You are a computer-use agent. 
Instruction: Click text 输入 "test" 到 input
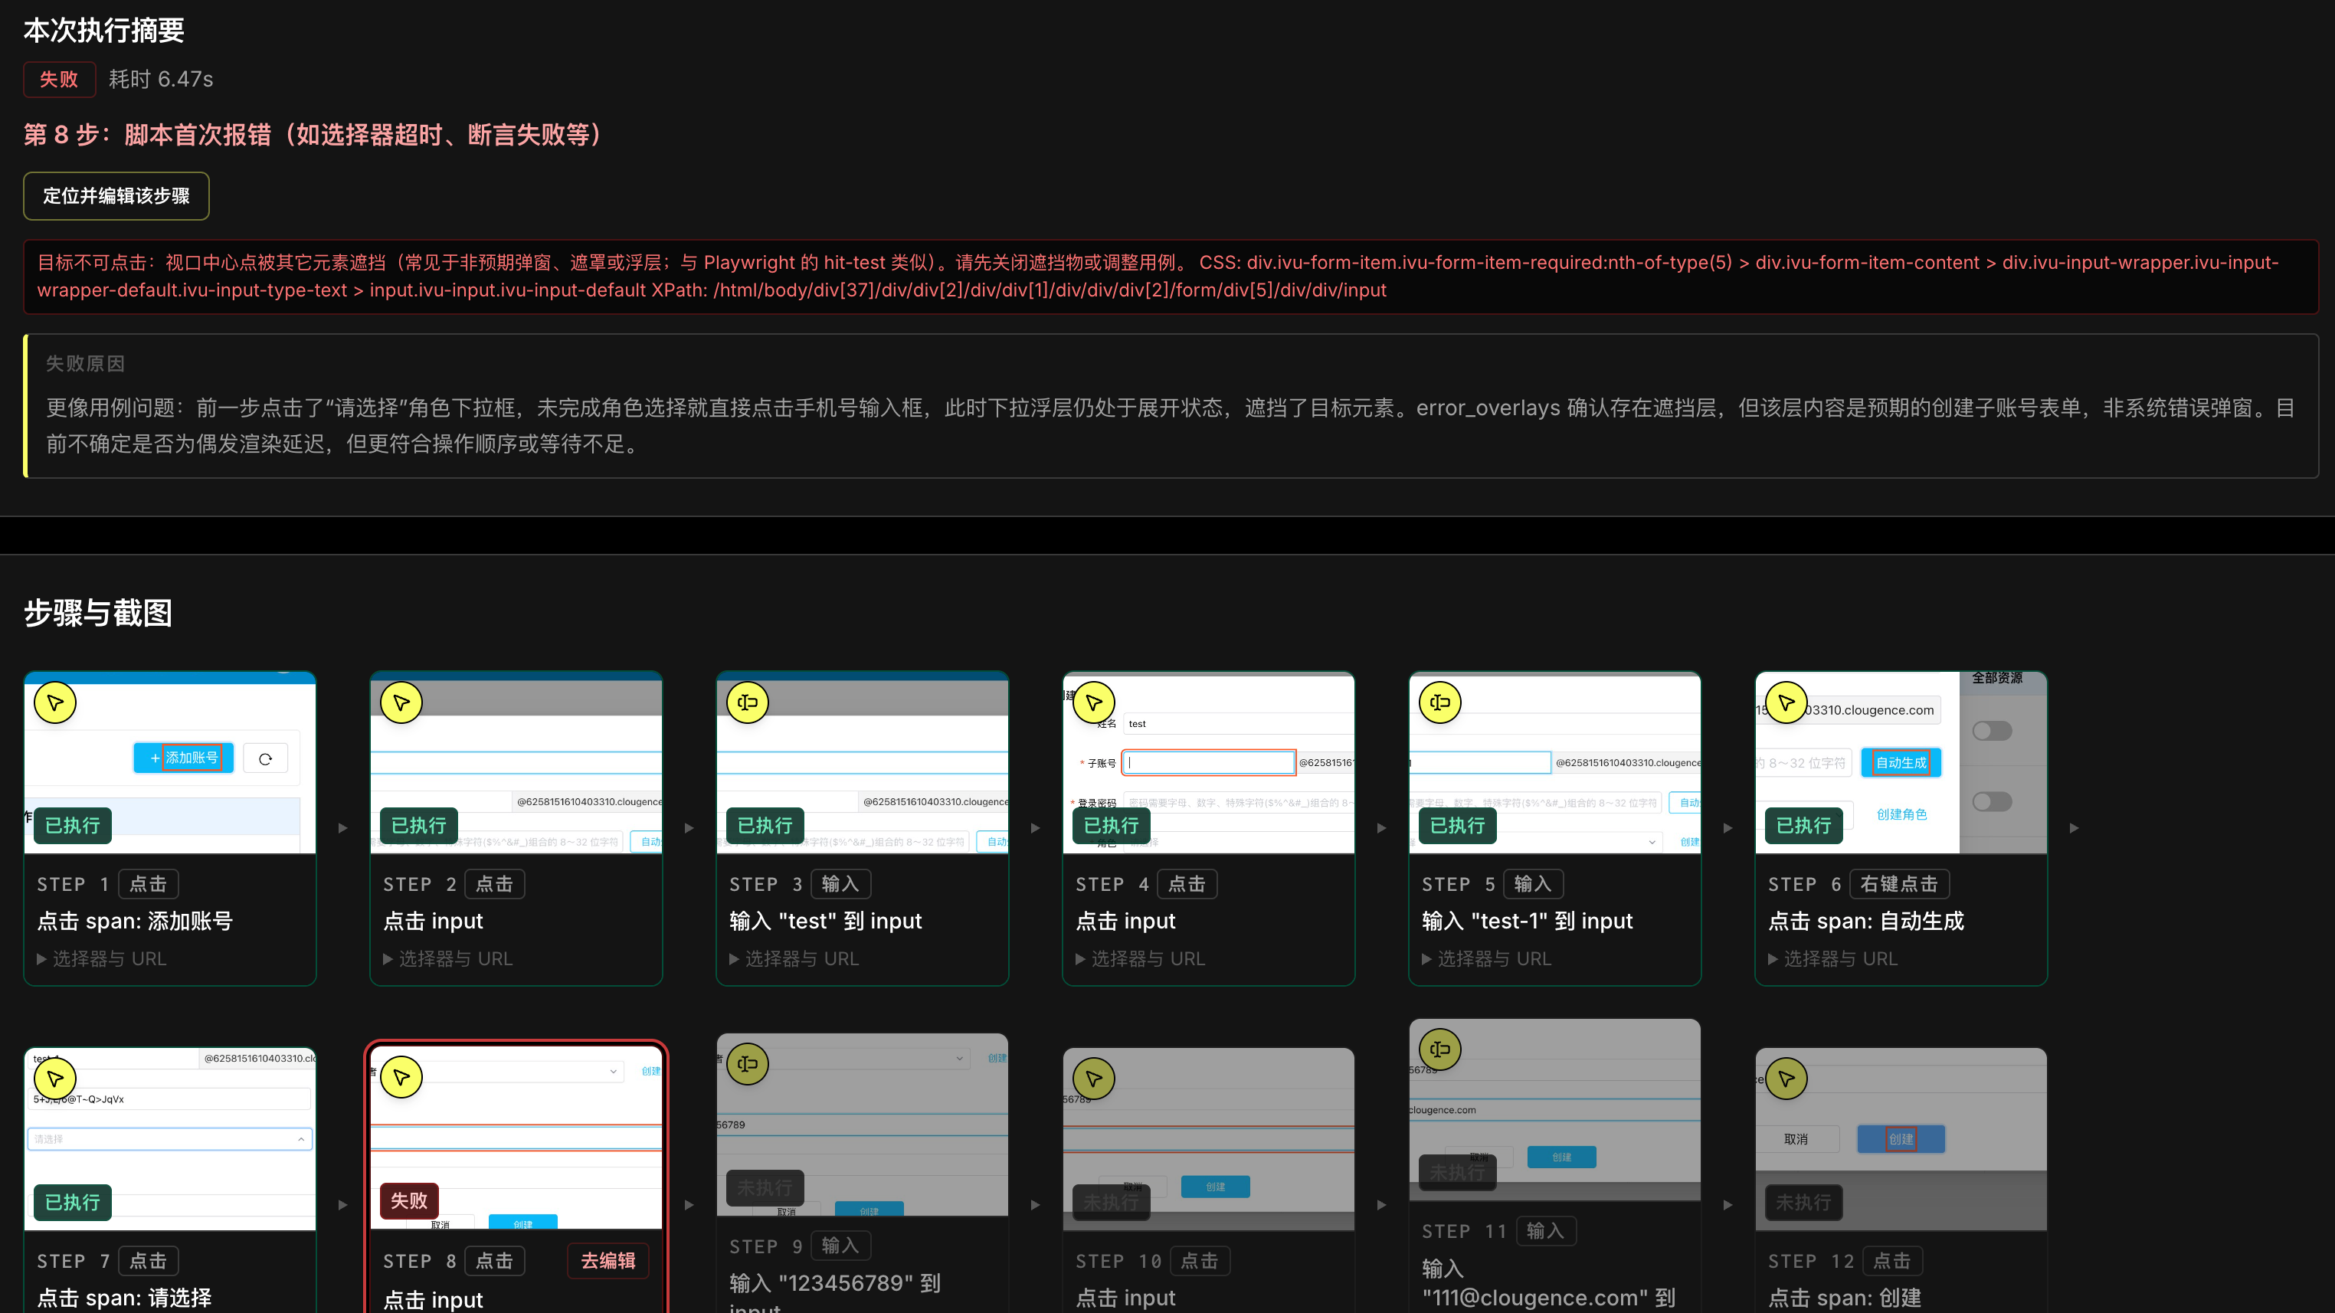click(826, 921)
